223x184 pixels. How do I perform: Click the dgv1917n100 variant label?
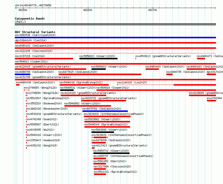tap(215, 72)
